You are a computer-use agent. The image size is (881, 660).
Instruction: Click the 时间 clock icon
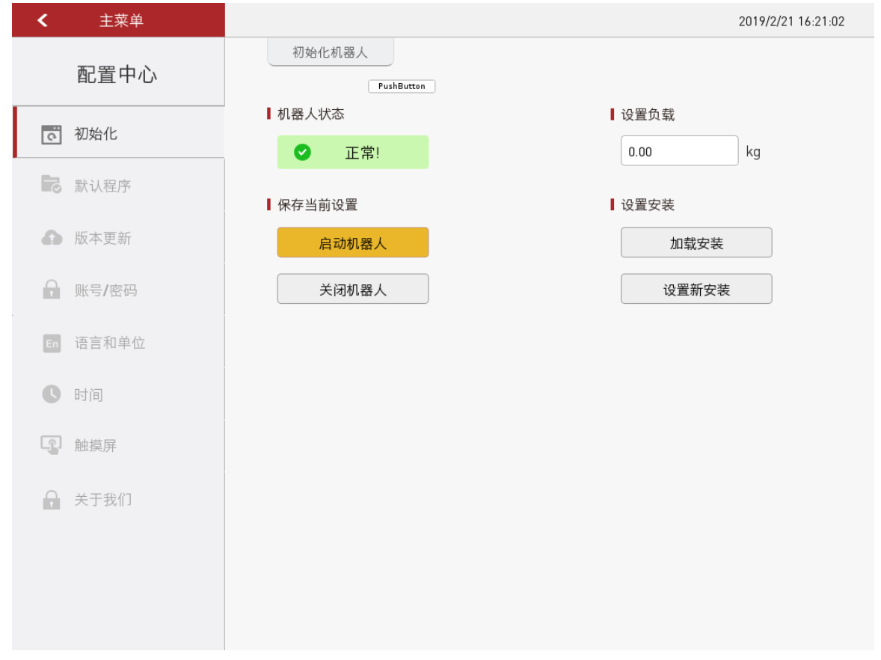tap(52, 394)
